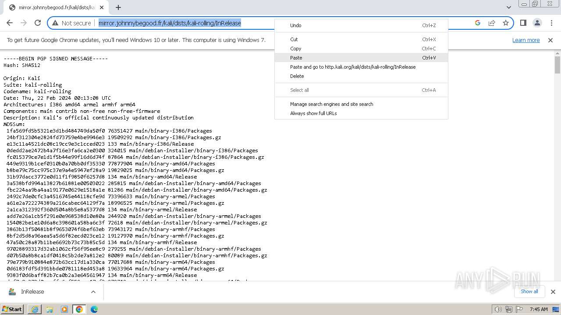
Task: Click the 7:45 AM clock
Action: click(539, 309)
